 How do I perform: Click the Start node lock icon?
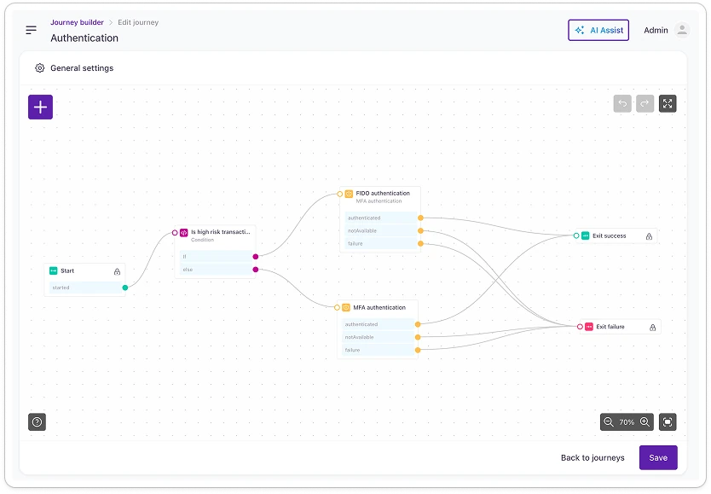(x=117, y=271)
